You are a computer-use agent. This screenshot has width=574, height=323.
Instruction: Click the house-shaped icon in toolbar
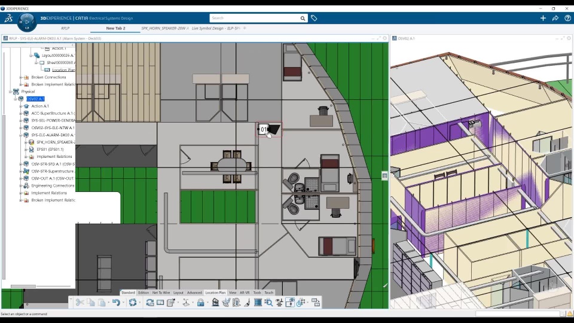(x=215, y=303)
